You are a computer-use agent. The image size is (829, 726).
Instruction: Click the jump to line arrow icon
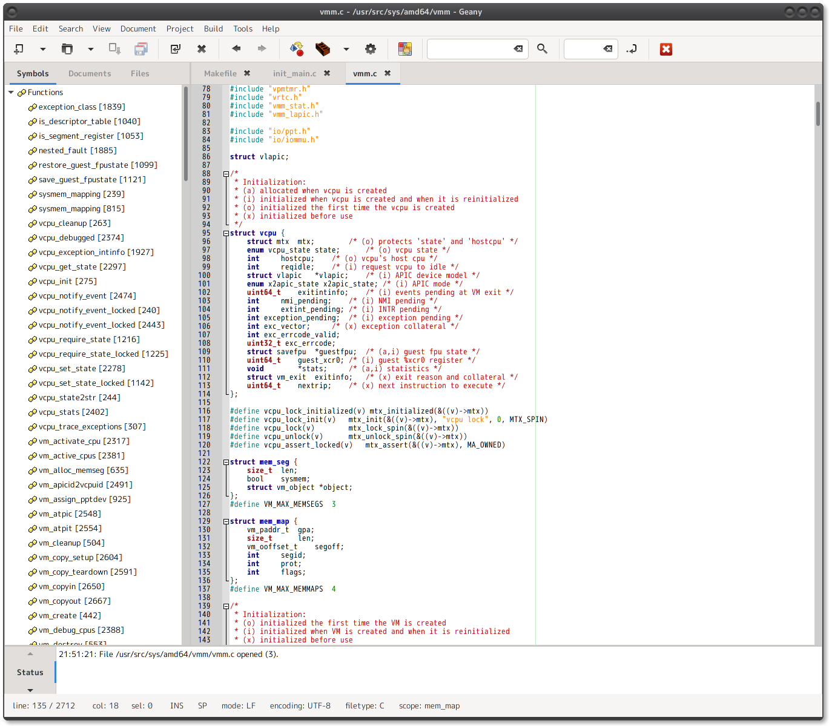(632, 49)
